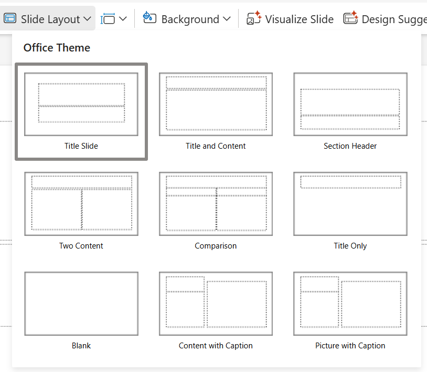Click the Design Suggestions icon
Image resolution: width=427 pixels, height=372 pixels.
(350, 18)
